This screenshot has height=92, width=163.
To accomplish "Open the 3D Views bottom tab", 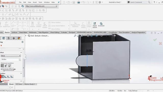I will pos(19,84).
